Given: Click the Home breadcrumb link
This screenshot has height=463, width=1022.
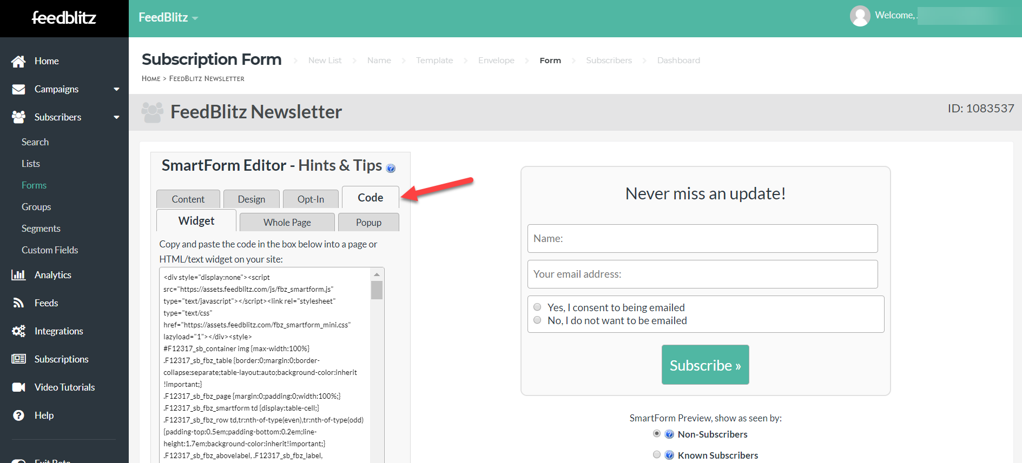Looking at the screenshot, I should coord(151,78).
